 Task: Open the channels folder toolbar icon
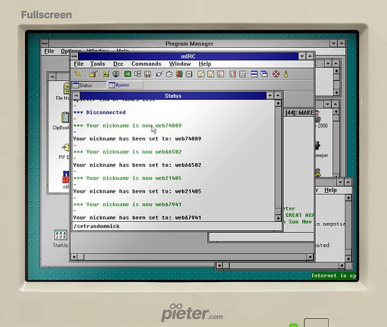tap(106, 74)
